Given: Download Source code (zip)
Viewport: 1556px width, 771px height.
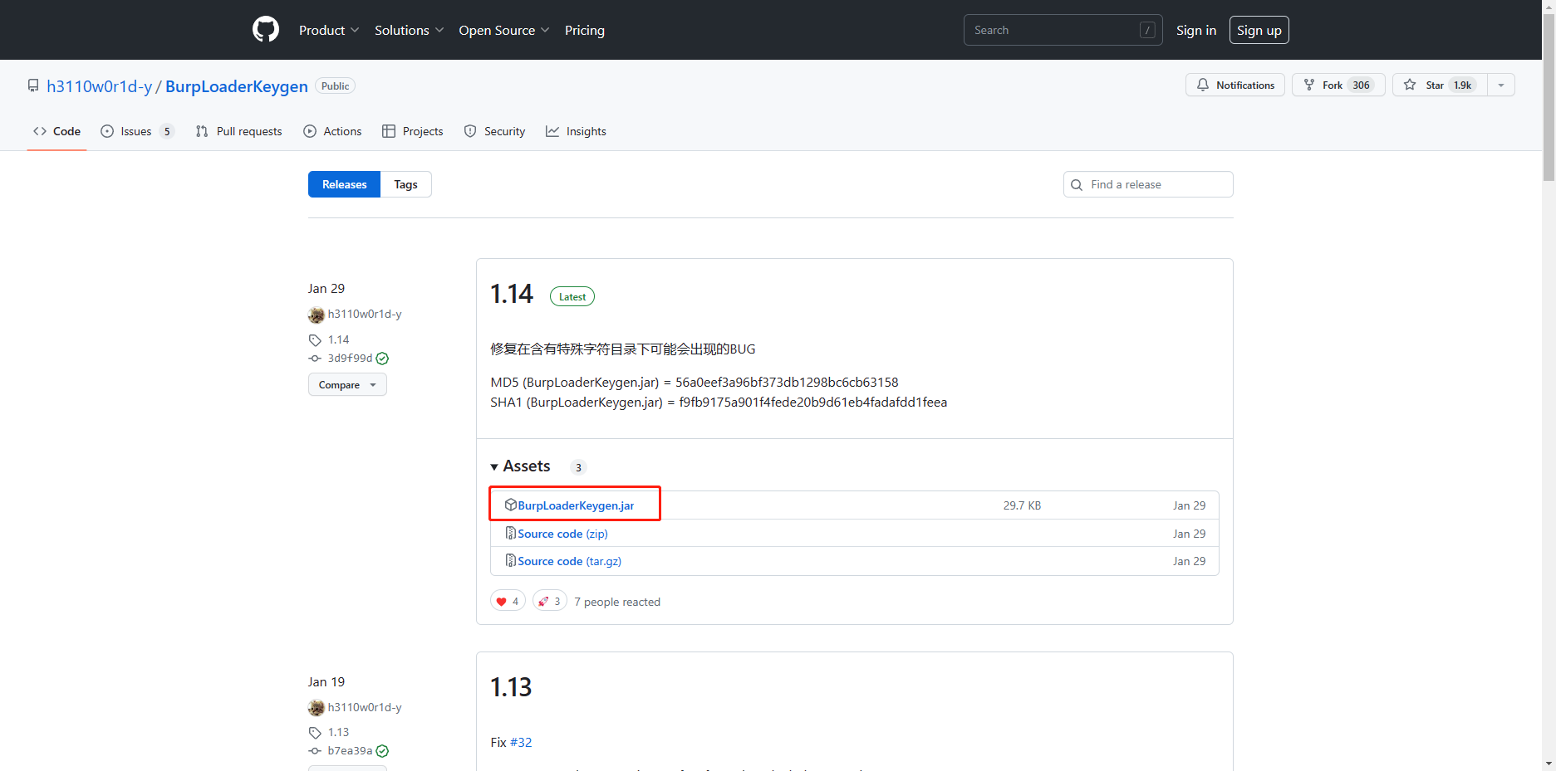Looking at the screenshot, I should 562,534.
